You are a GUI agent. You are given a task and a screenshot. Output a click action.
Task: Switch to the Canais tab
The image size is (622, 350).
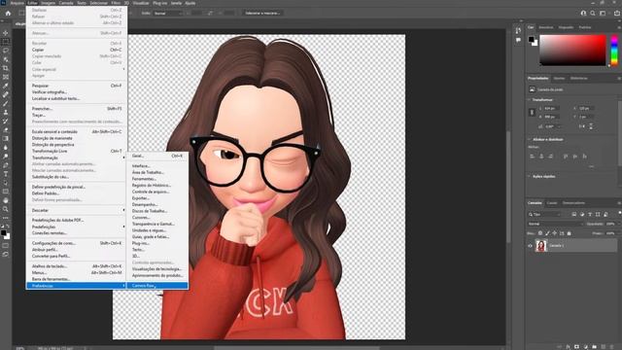pos(552,203)
